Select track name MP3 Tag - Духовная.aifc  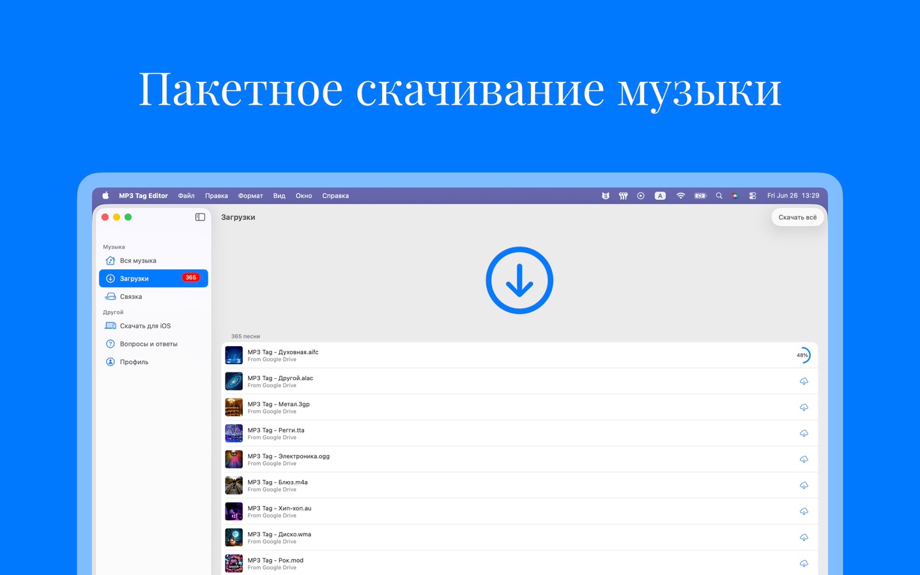(x=283, y=352)
